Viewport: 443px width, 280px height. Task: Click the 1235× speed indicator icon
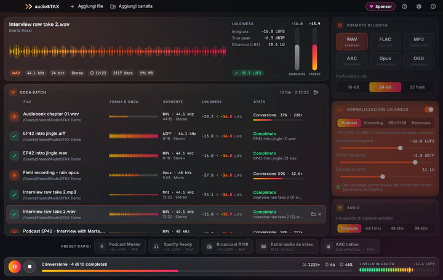point(305,265)
